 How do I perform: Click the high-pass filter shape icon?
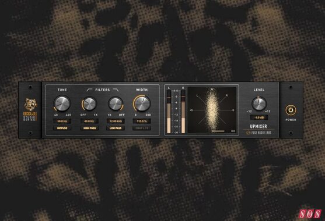(x=90, y=90)
